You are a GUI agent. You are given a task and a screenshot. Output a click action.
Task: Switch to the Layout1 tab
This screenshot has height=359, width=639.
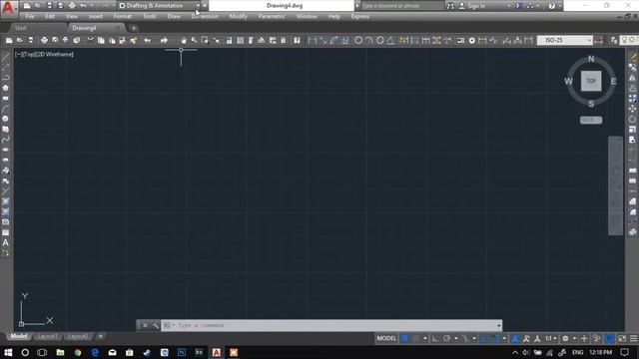[47, 336]
